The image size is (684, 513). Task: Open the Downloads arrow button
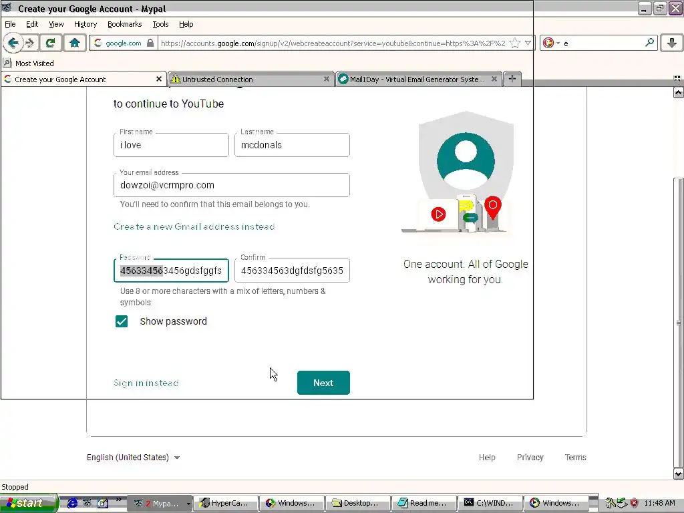tap(672, 43)
